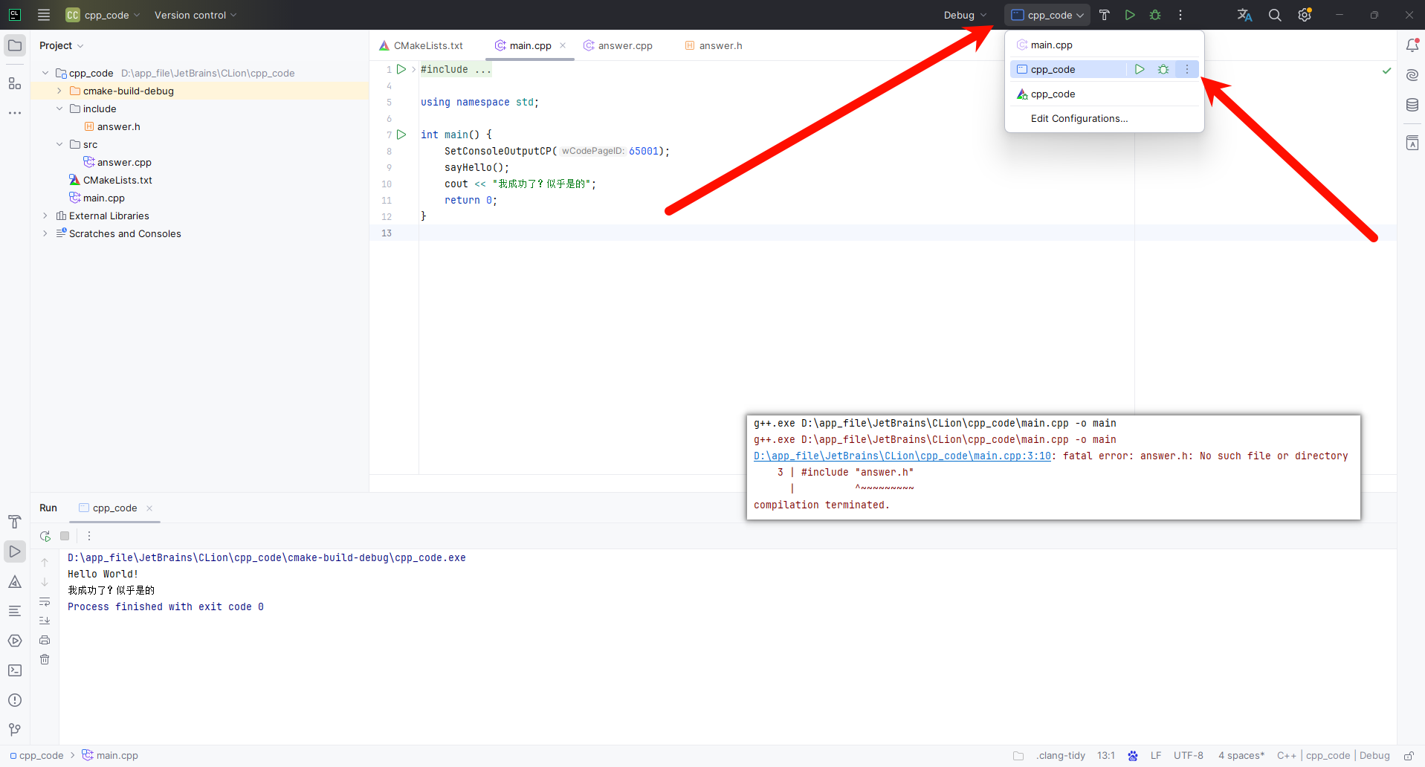
Task: Open Search Everywhere magnifier icon
Action: [1274, 15]
